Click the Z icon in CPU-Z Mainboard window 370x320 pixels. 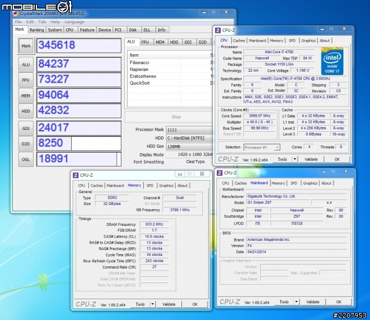tap(220, 173)
